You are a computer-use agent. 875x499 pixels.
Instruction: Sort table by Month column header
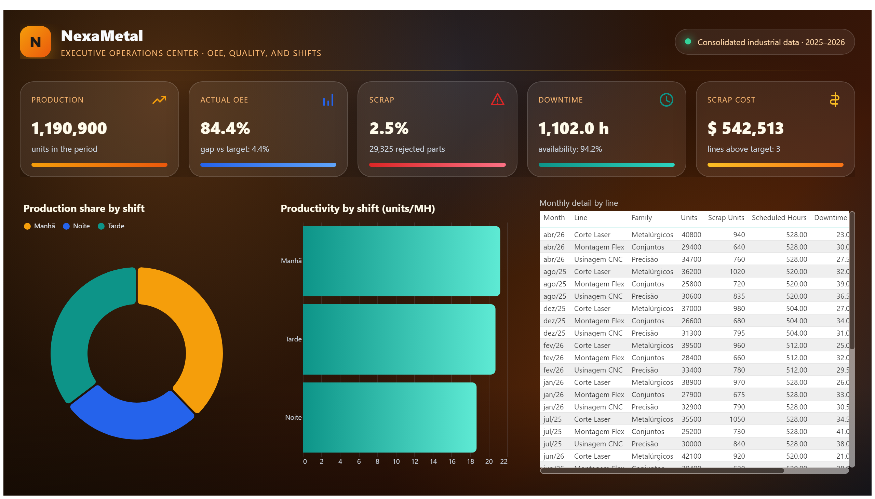[554, 218]
